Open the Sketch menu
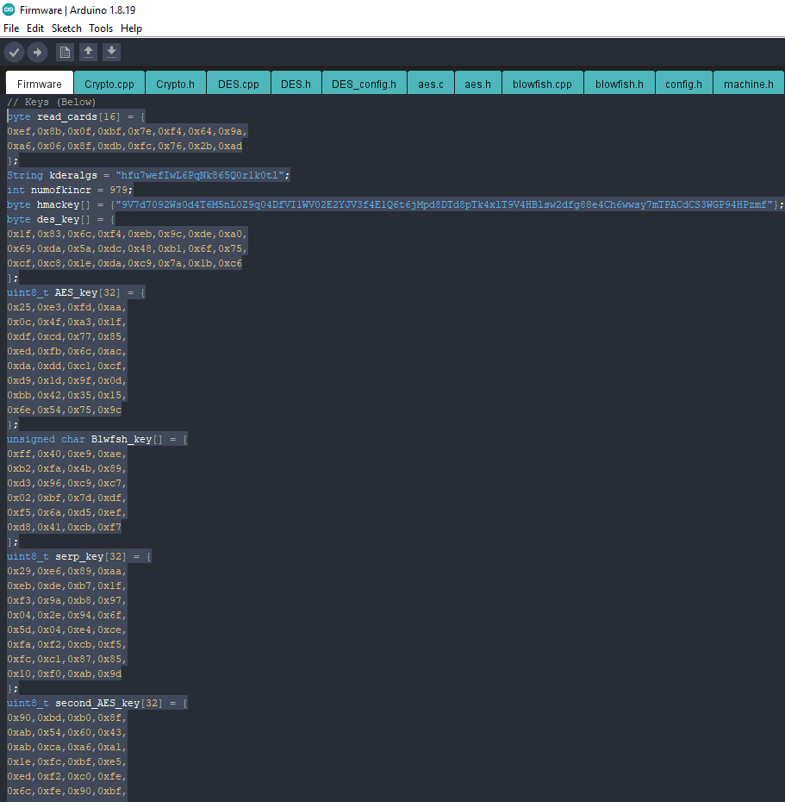This screenshot has width=785, height=802. pos(66,28)
